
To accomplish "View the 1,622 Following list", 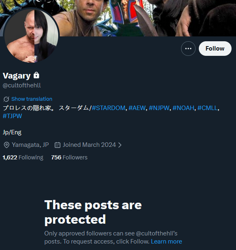I will pos(23,157).
